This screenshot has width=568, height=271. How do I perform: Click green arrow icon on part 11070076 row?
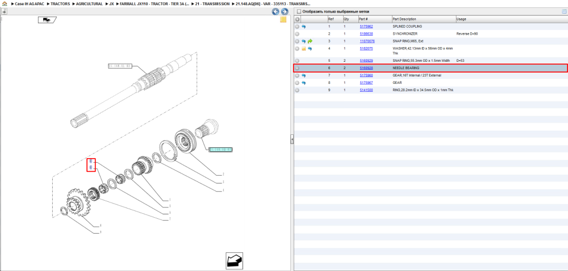pyautogui.click(x=310, y=41)
